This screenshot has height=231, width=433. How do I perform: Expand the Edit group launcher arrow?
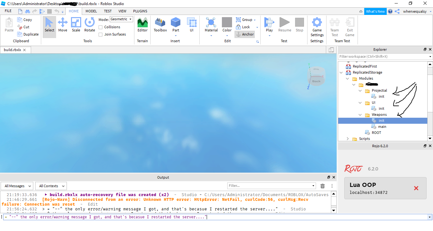[257, 42]
